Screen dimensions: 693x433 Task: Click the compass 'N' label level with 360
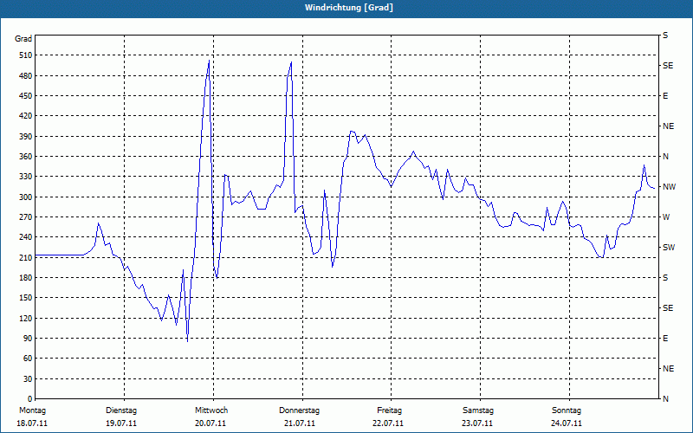[666, 157]
